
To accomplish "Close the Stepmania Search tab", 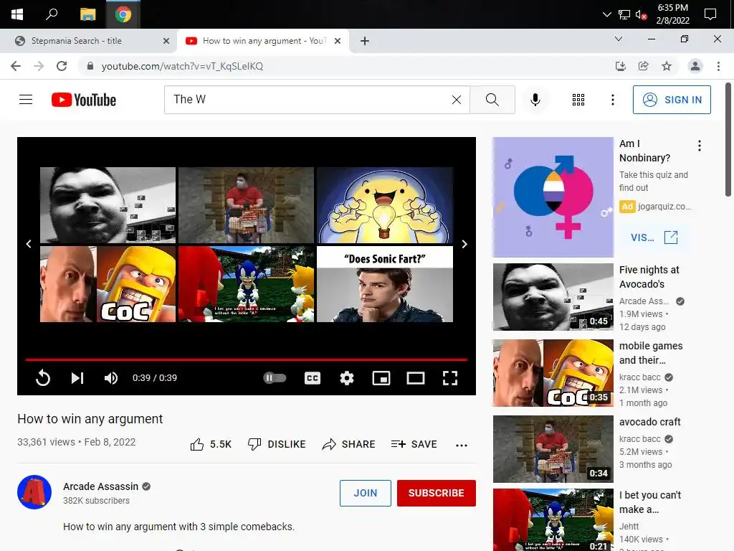I will (x=166, y=41).
